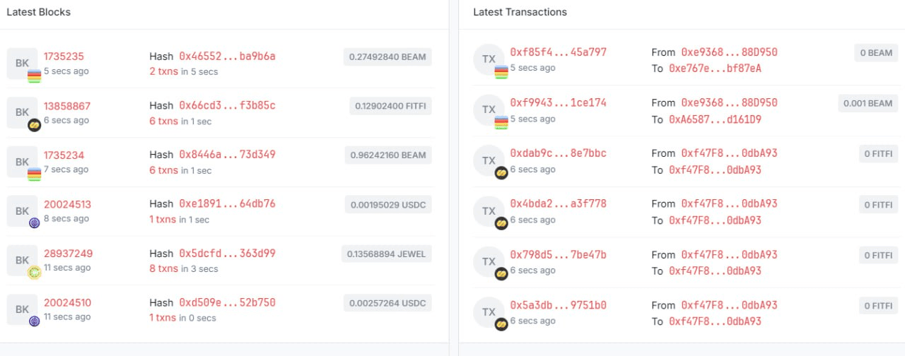Click the BK icon for block 20024510
The width and height of the screenshot is (905, 356).
22,309
